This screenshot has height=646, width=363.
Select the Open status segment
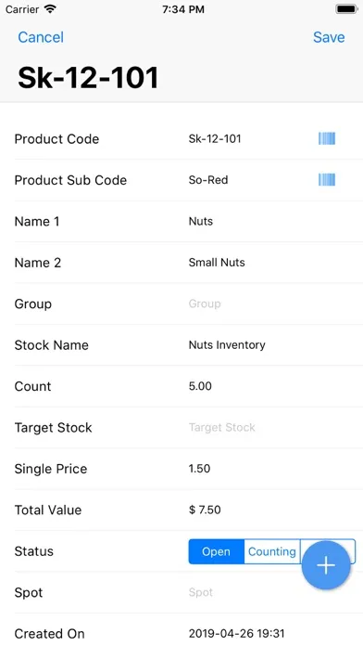(x=217, y=551)
